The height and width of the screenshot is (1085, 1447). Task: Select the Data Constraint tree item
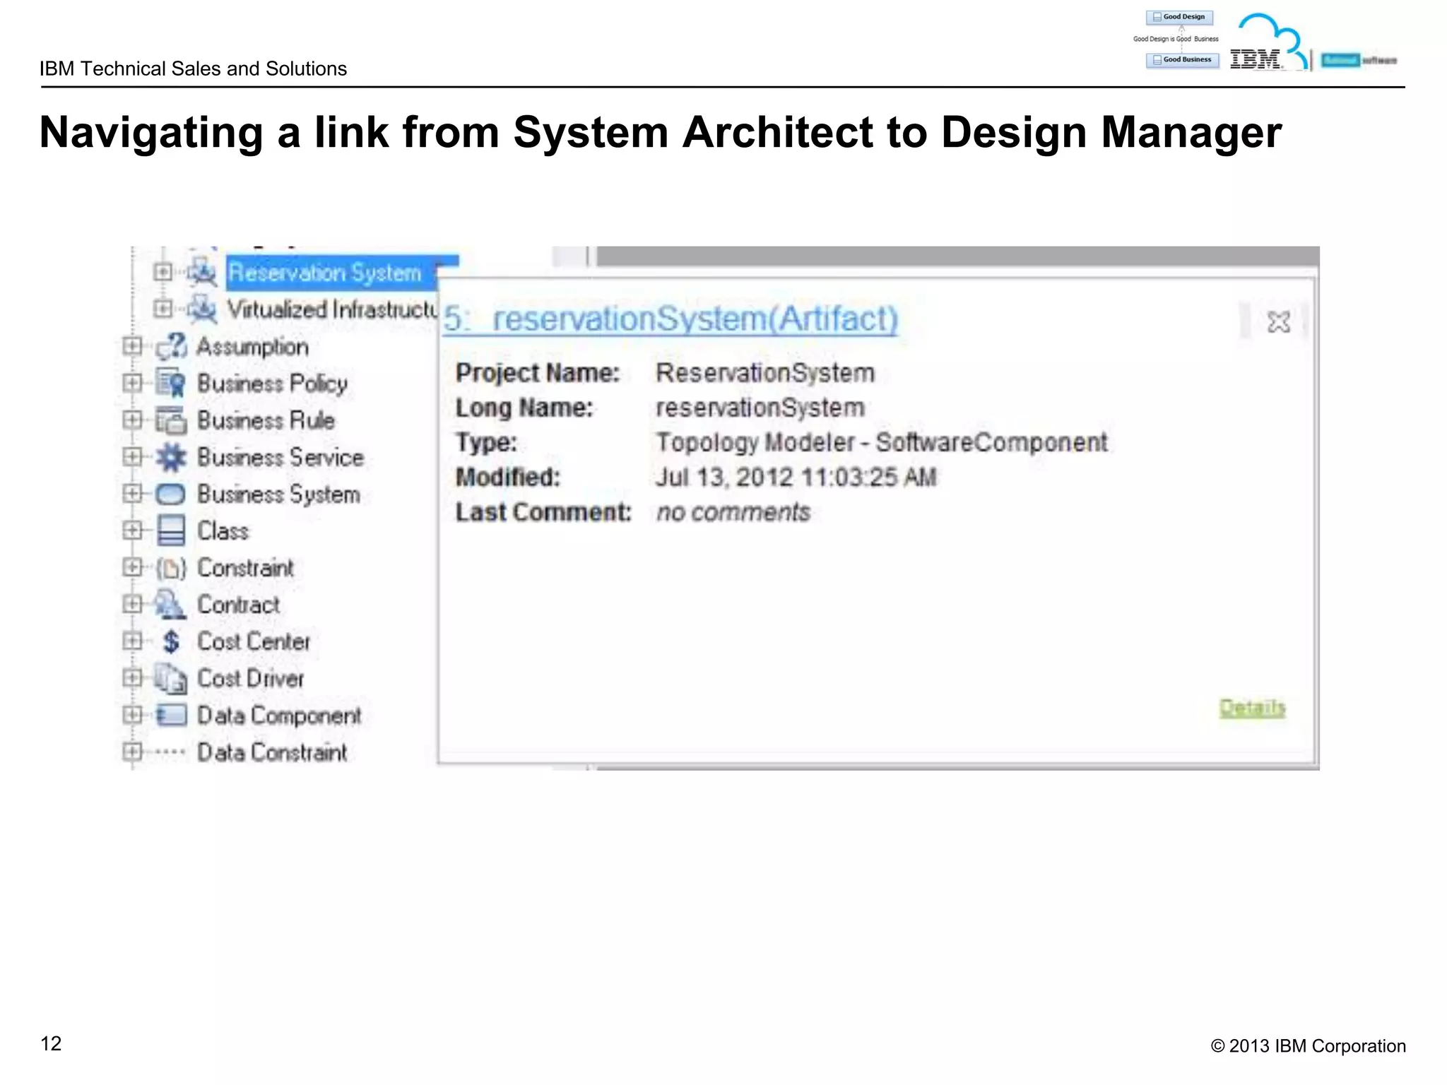(272, 752)
